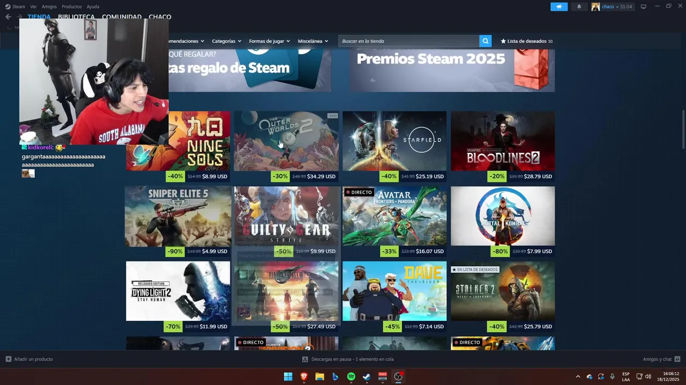Open the Avatar Frontiers of Pandora capsule
This screenshot has width=686, height=385.
coord(394,216)
